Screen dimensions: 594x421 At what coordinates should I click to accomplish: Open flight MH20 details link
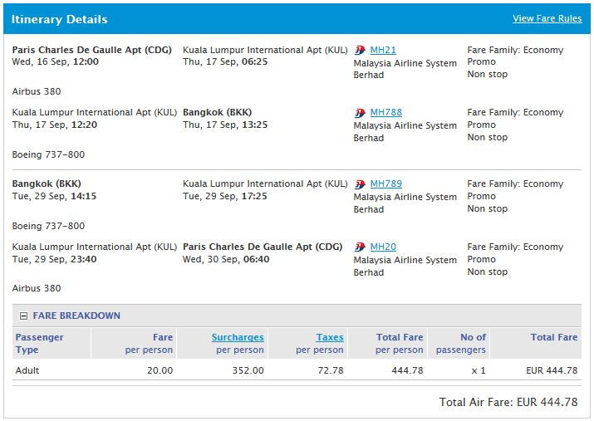click(x=383, y=247)
